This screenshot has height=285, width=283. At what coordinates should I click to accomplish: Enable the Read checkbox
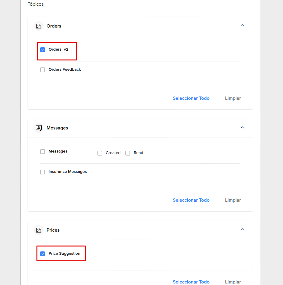pyautogui.click(x=128, y=153)
